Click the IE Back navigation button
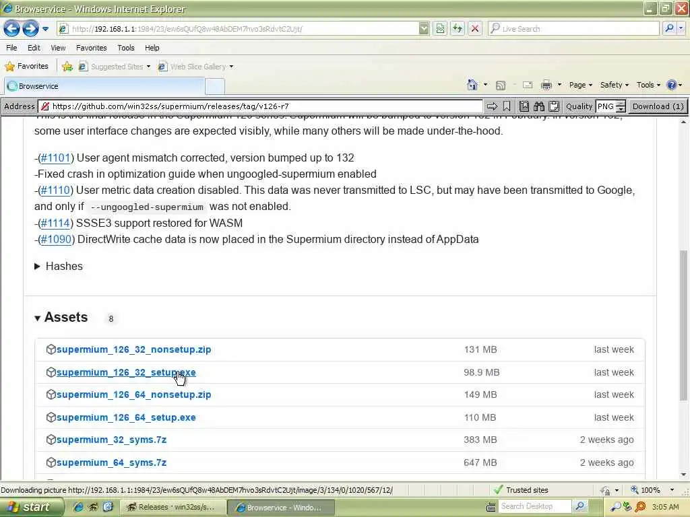This screenshot has height=517, width=690. click(x=12, y=28)
